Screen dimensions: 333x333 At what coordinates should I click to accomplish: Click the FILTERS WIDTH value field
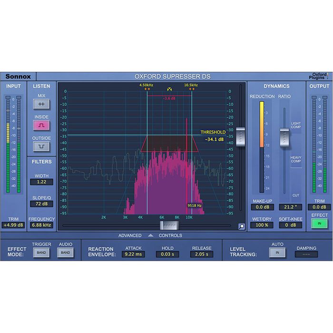tap(41, 182)
